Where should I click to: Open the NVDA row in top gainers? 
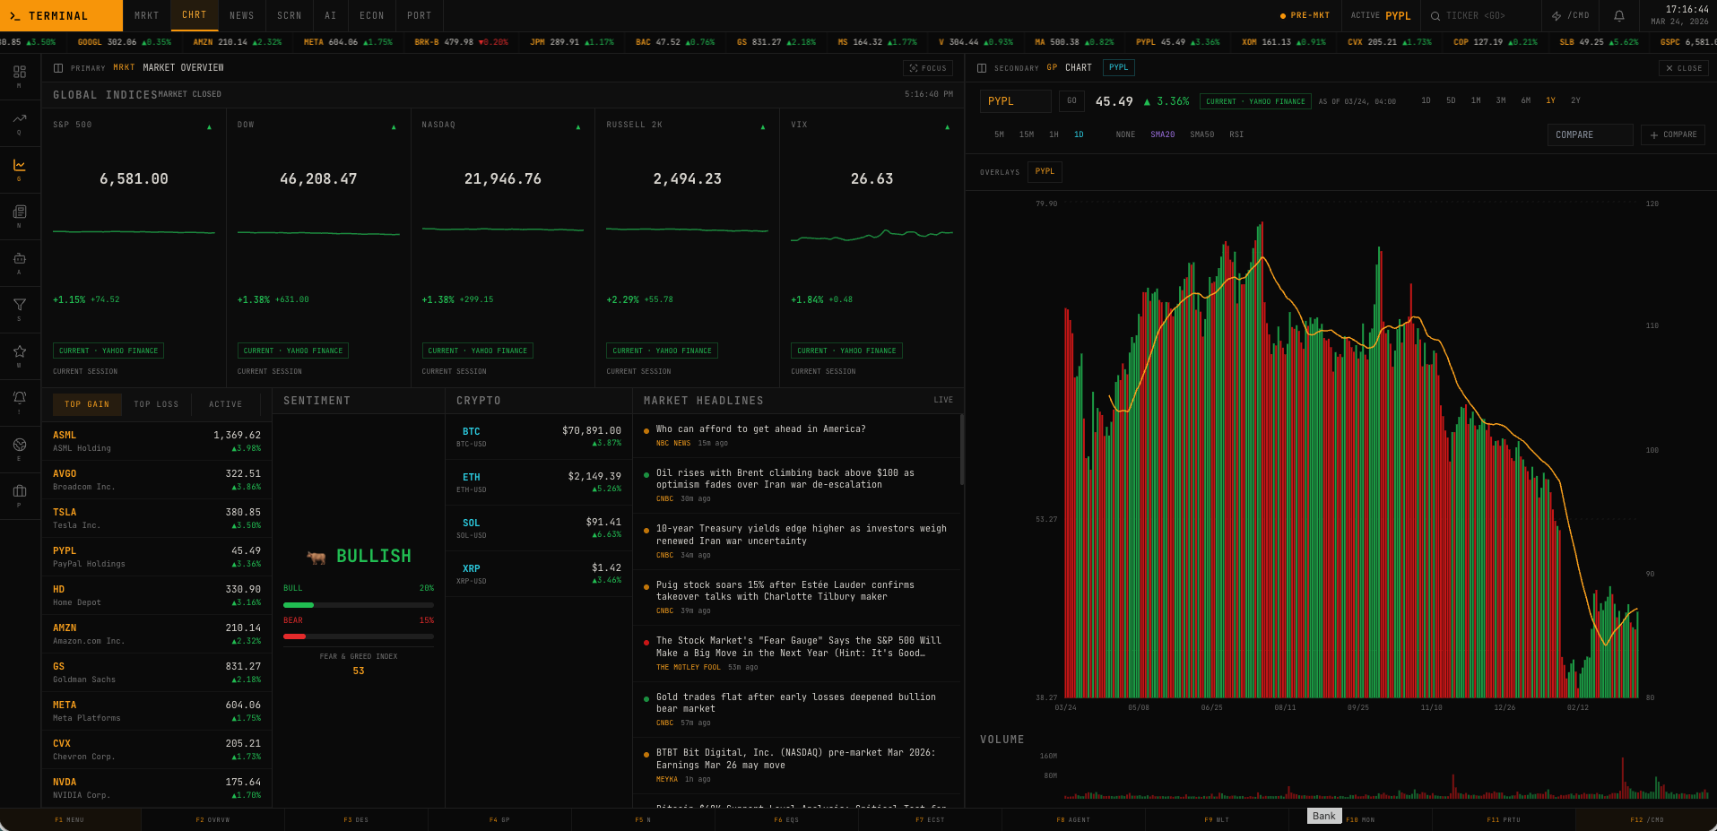pyautogui.click(x=157, y=788)
